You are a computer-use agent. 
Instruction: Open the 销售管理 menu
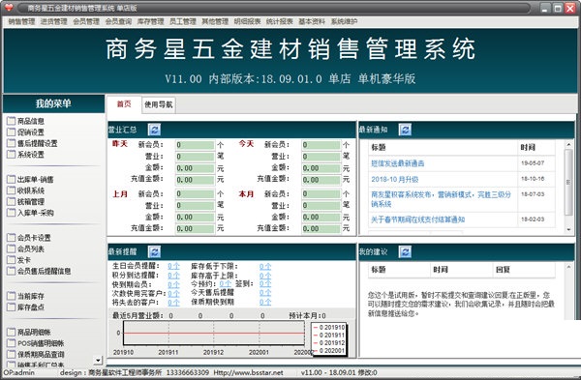[21, 21]
